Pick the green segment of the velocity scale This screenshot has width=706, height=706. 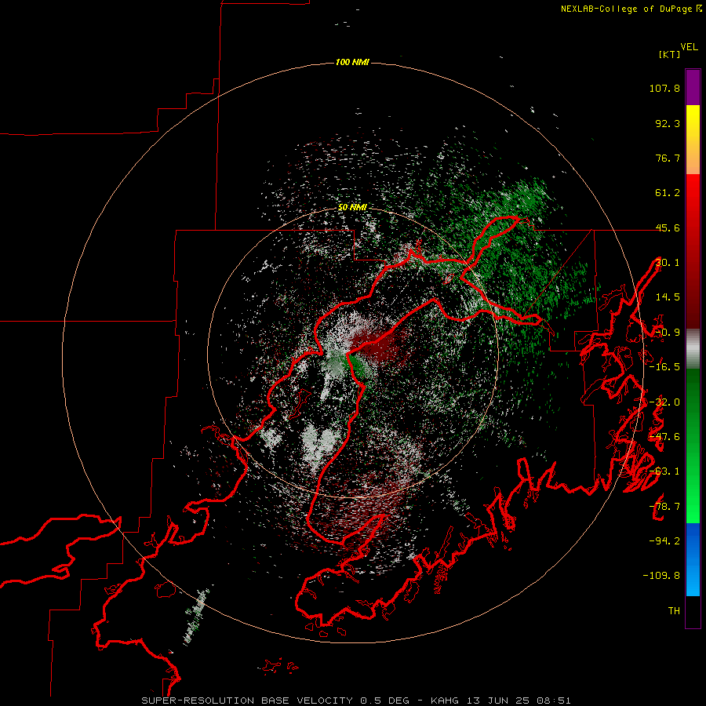click(x=693, y=446)
